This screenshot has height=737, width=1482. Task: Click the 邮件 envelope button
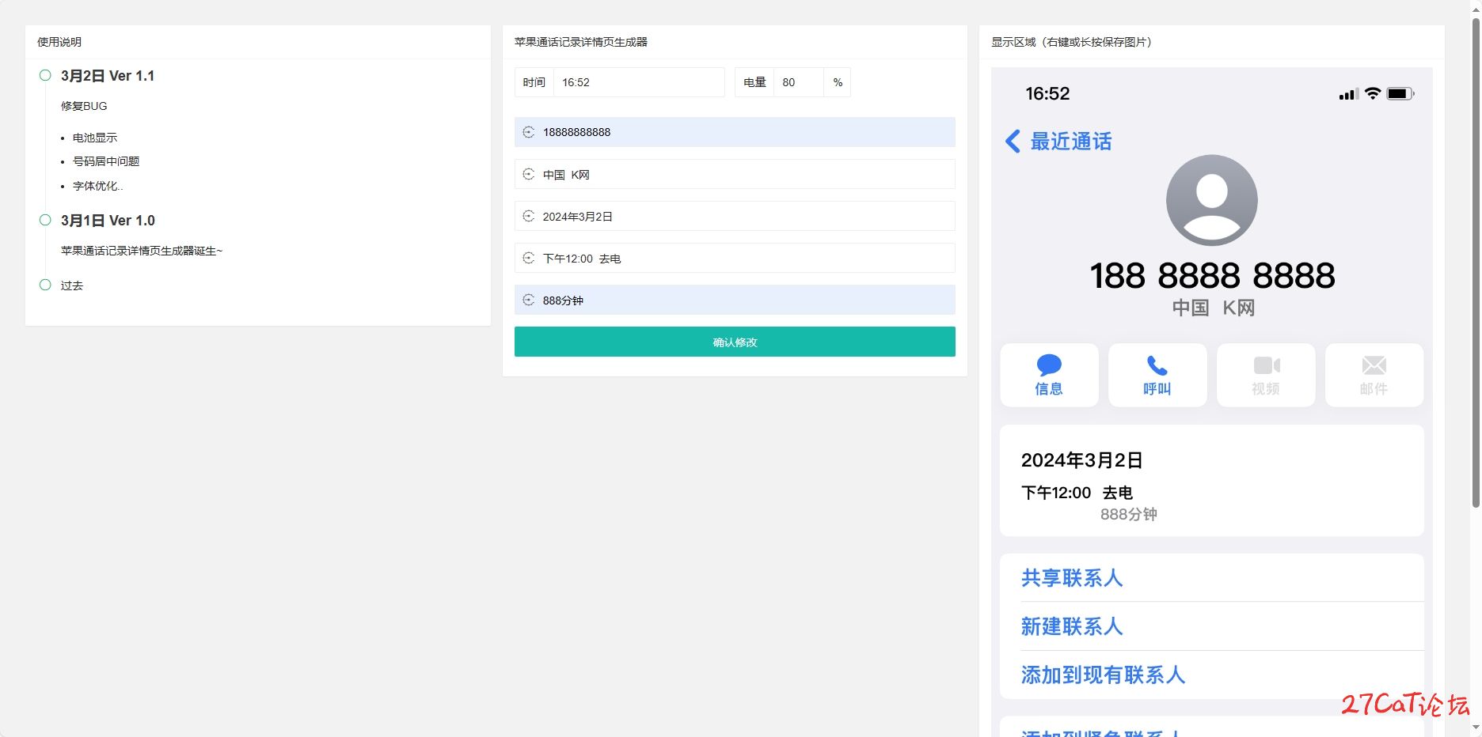[1374, 375]
